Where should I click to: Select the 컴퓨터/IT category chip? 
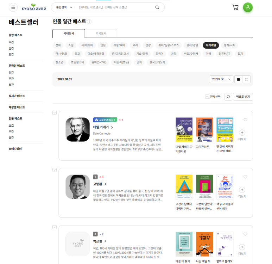[x=224, y=54]
